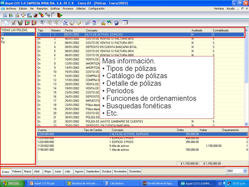Screen dimensions: 249x187
Task: Open Calculadora from the taskbar
Action: click(121, 183)
